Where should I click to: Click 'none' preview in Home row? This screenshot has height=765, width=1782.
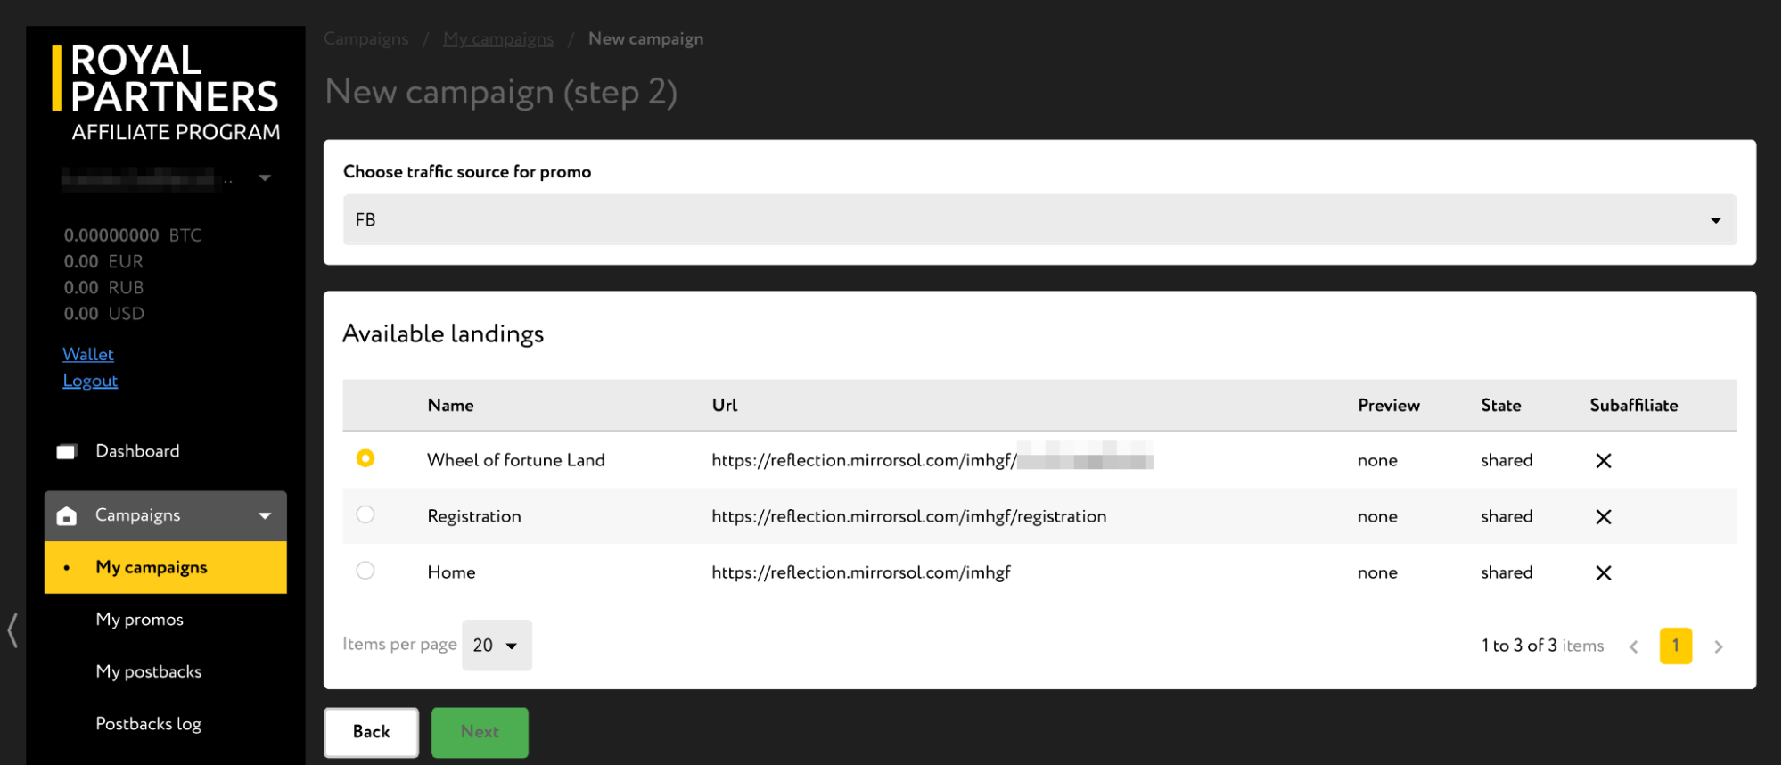coord(1377,572)
